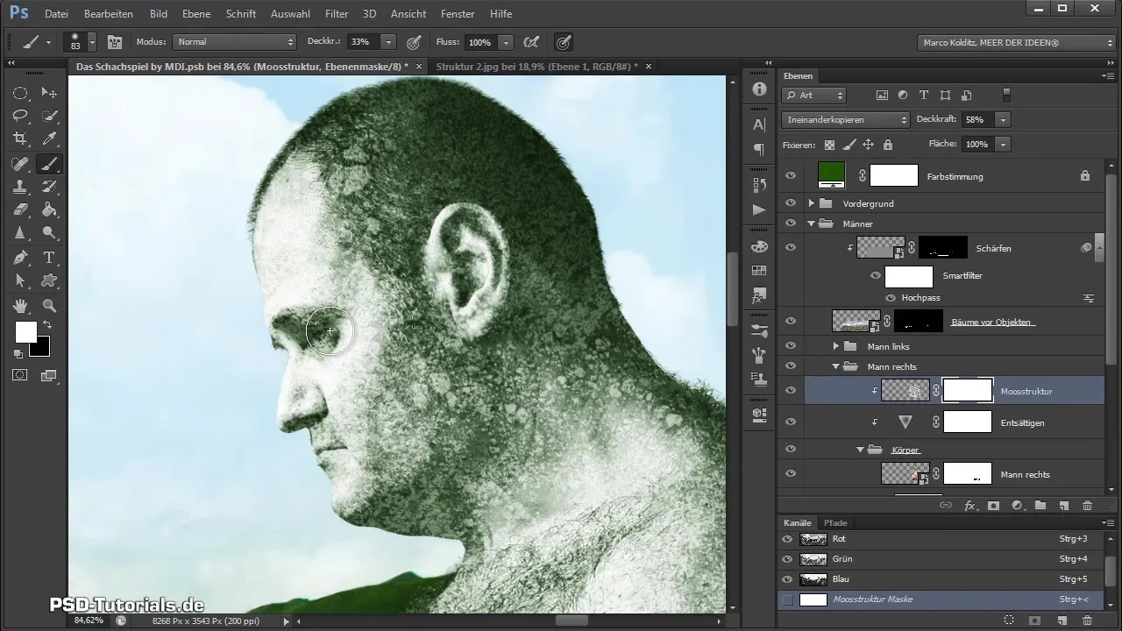Select the Hochpass smart filter entry
Viewport: 1122px width, 631px height.
920,298
